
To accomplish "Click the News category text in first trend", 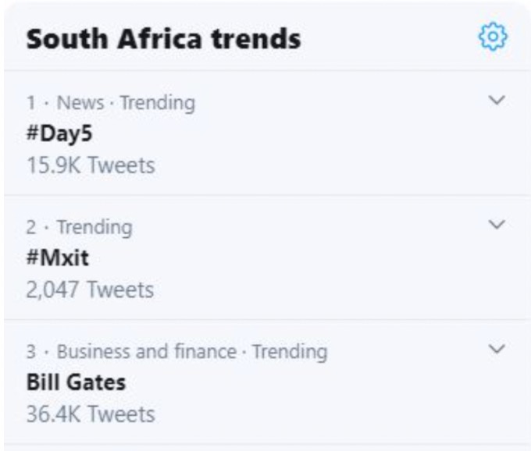I will [x=80, y=102].
